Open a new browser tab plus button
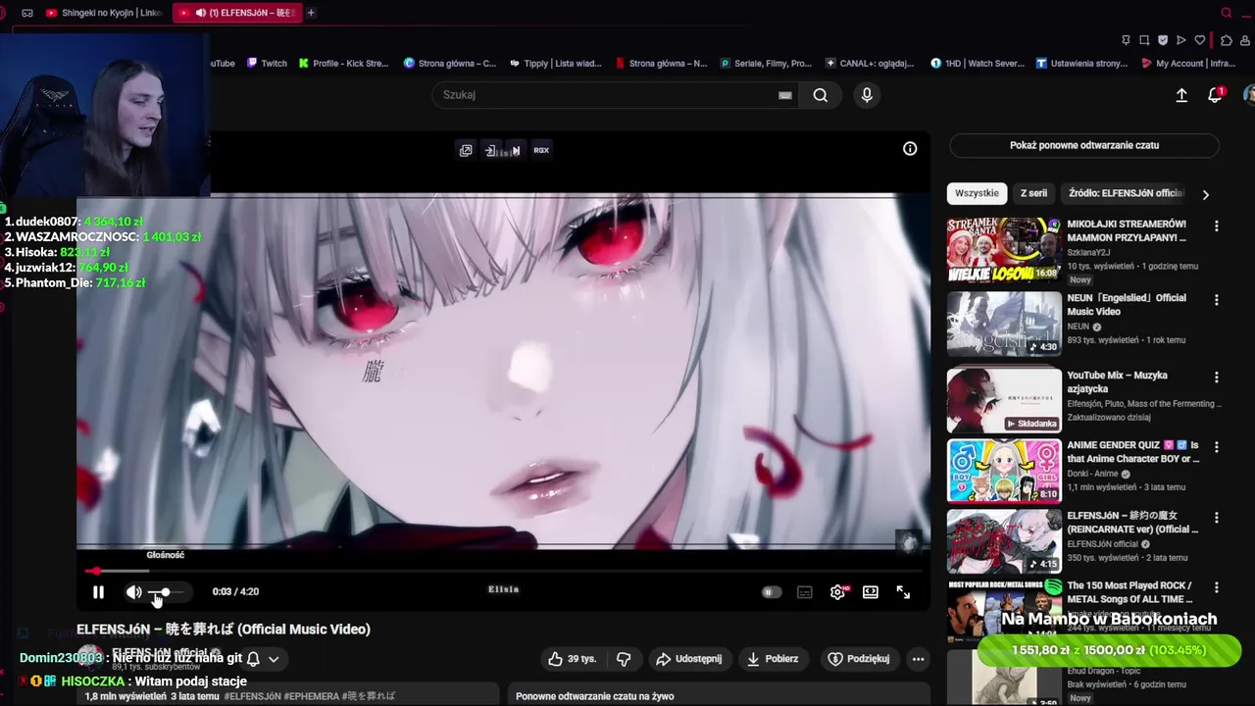This screenshot has height=706, width=1255. 311,13
